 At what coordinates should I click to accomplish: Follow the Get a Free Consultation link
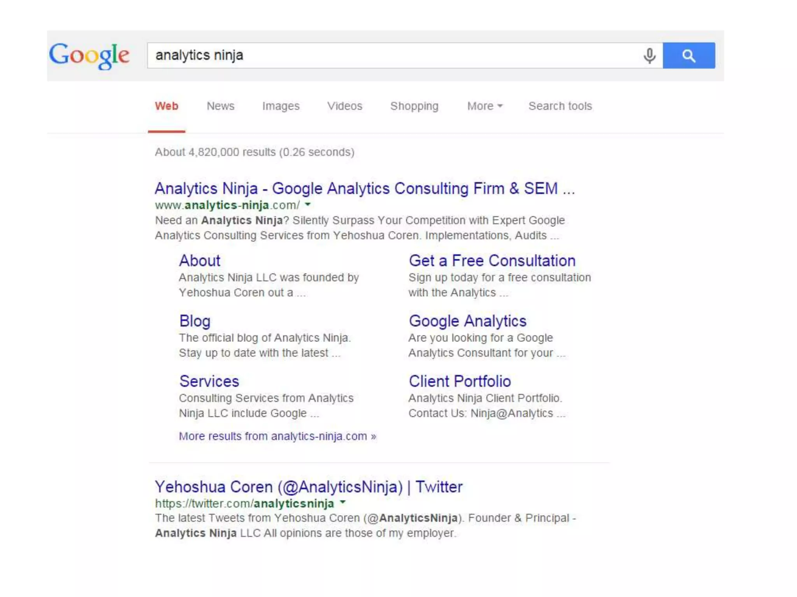(x=492, y=261)
